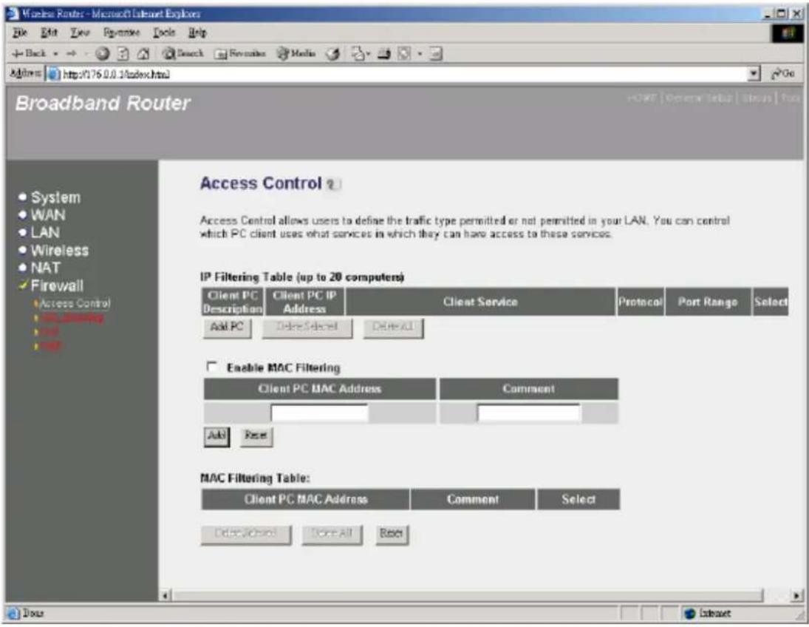The width and height of the screenshot is (809, 627).
Task: Focus the Client PC MAC Address input field
Action: pyautogui.click(x=319, y=413)
